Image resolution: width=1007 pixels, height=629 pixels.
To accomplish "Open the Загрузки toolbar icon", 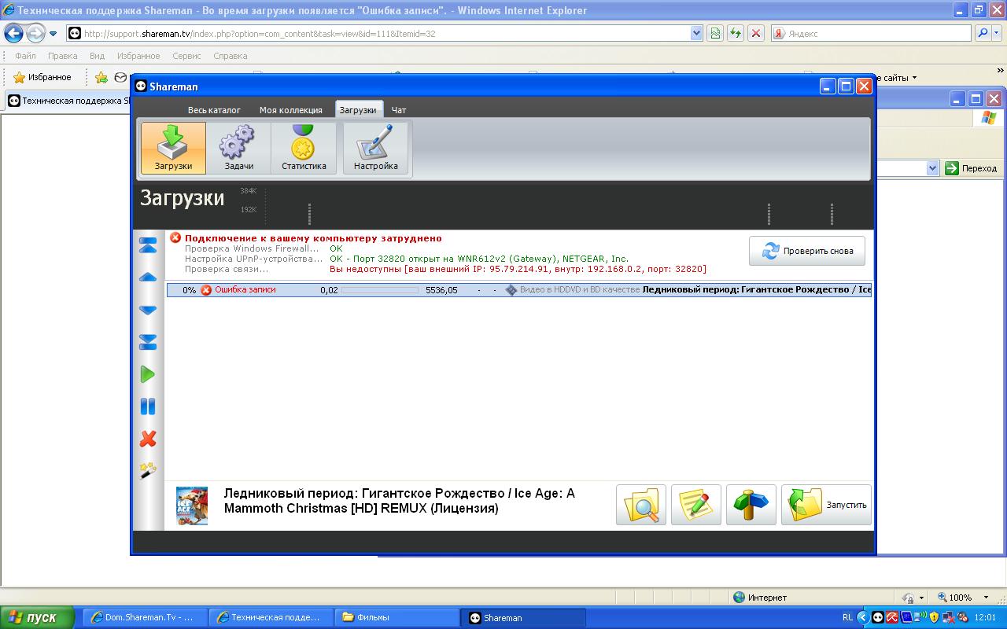I will click(x=173, y=148).
